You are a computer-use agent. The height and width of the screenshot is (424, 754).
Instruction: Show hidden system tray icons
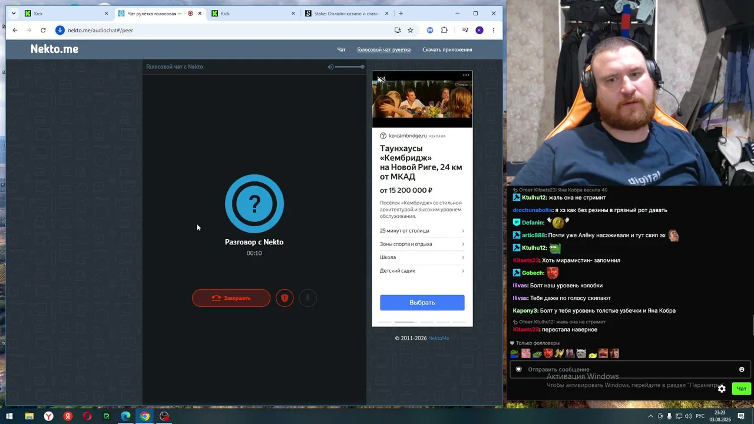coord(650,416)
